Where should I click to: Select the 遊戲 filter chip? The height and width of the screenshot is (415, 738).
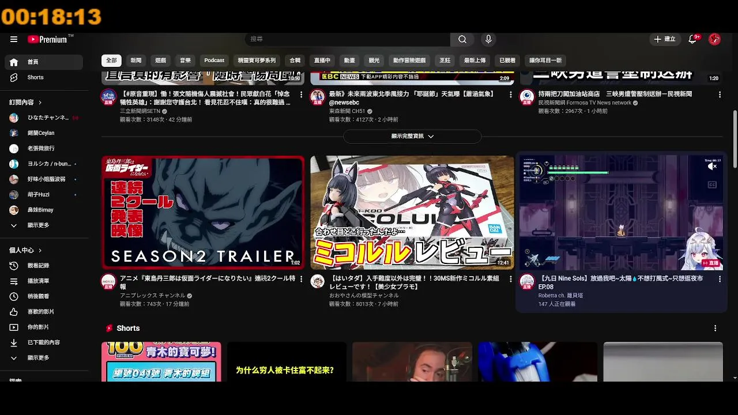160,60
